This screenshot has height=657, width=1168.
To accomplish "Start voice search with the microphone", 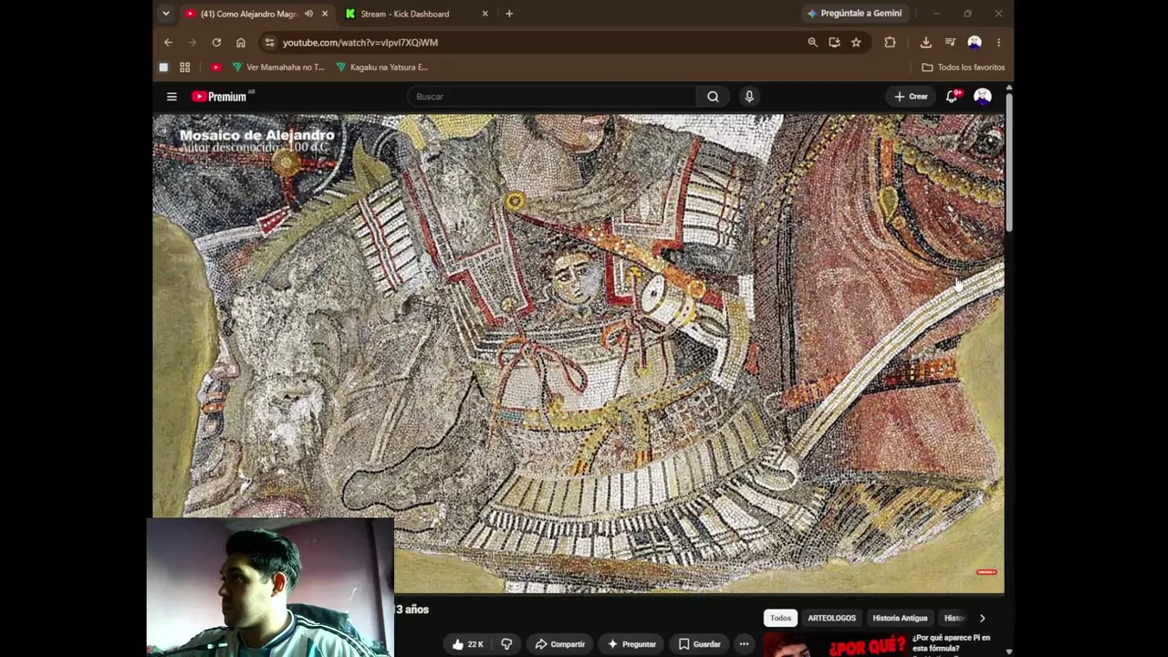I will [749, 96].
